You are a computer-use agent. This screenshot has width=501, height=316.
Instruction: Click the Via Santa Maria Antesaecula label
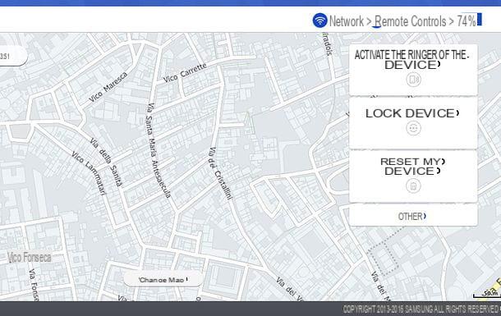tap(159, 150)
